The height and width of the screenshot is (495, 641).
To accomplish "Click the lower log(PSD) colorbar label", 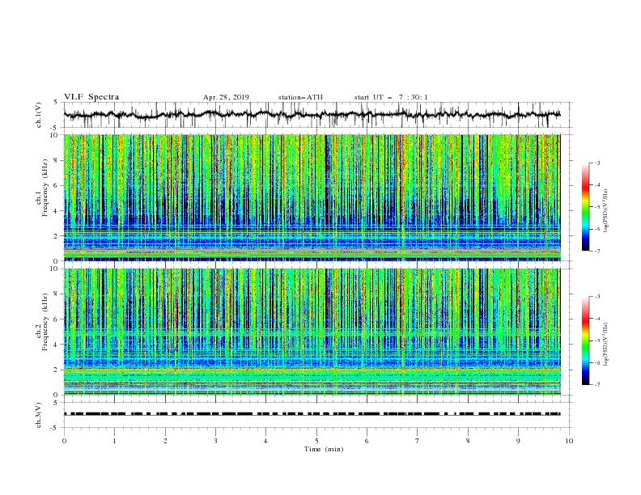I will (606, 345).
